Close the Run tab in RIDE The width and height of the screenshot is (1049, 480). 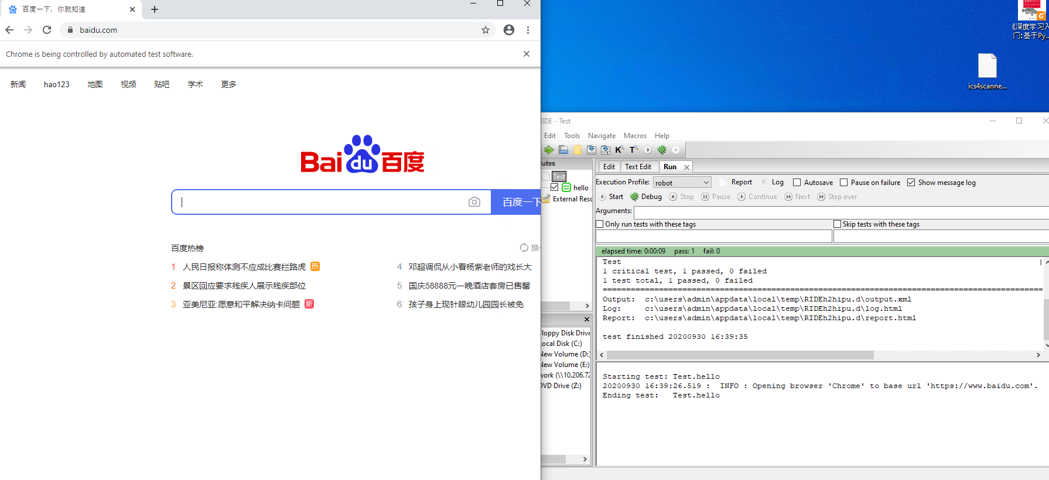point(686,167)
